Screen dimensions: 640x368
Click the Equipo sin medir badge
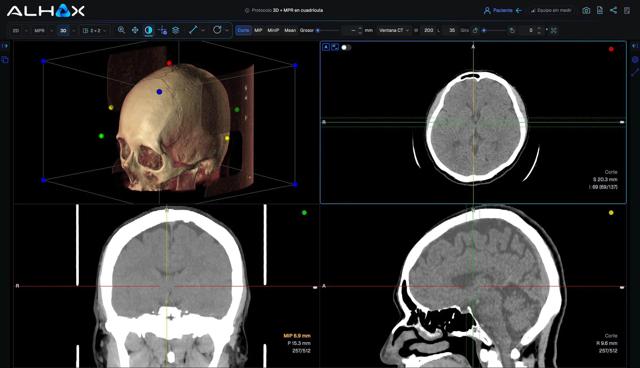[551, 10]
